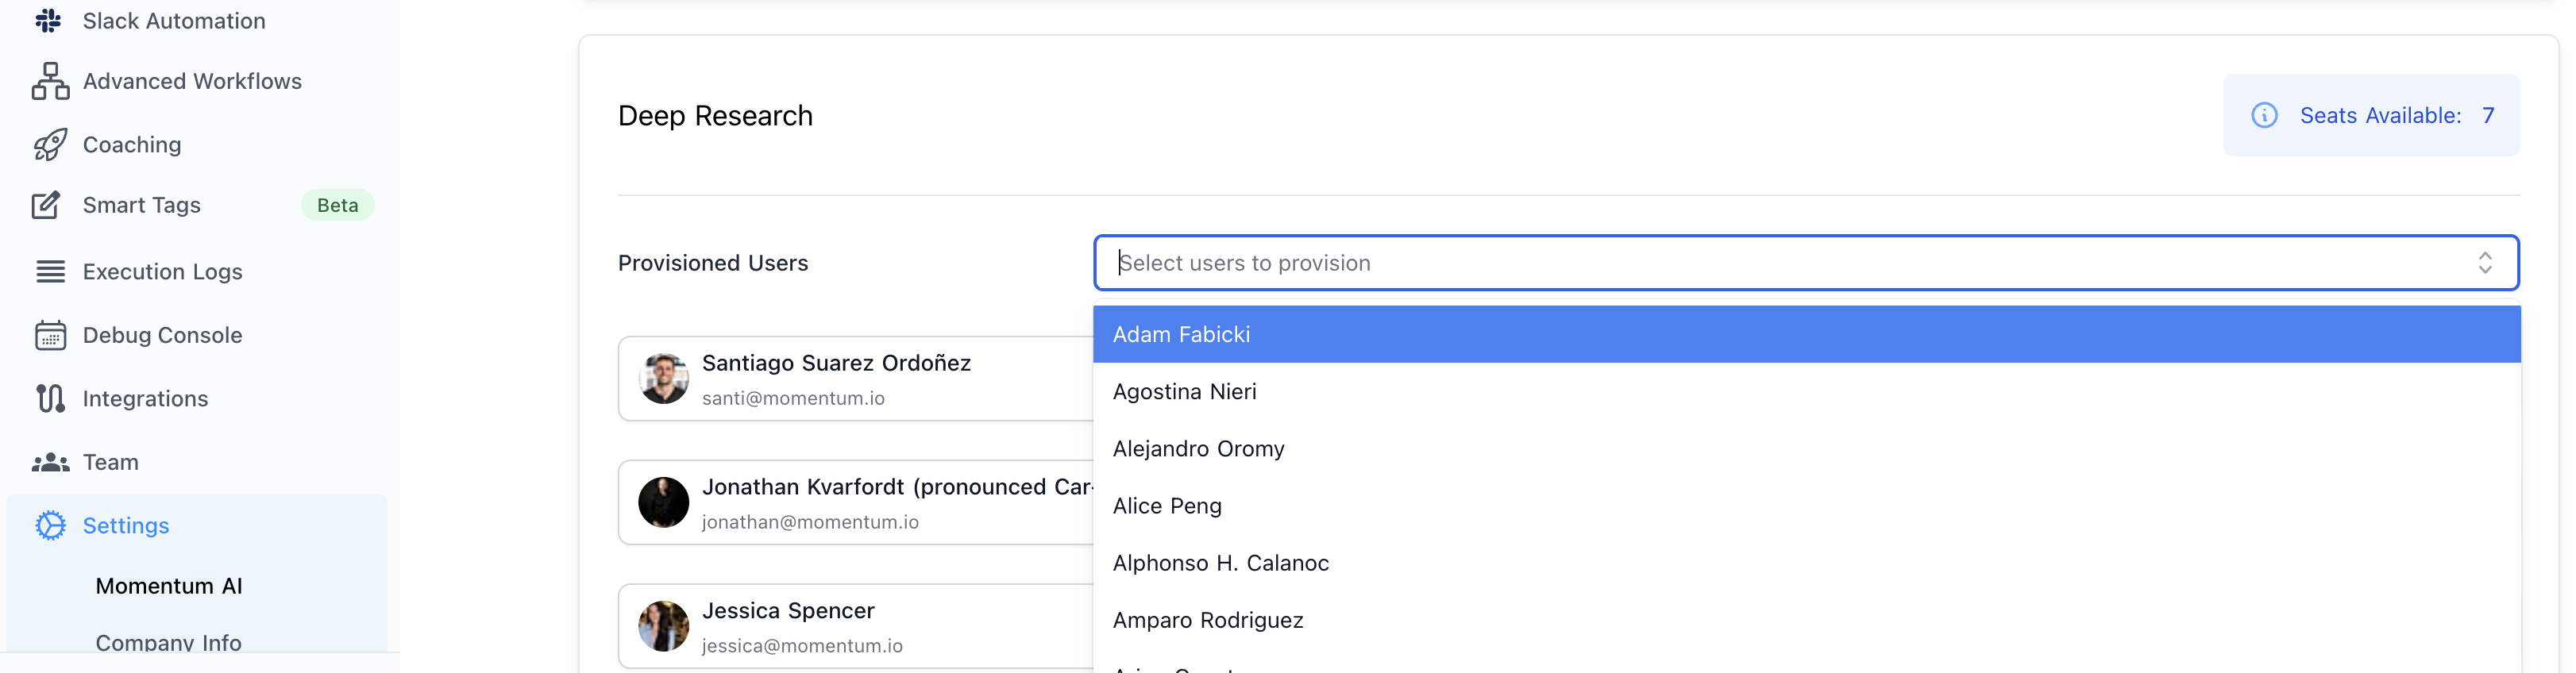Select Adam Fabicki from the dropdown
The width and height of the screenshot is (2576, 673).
coord(1182,334)
